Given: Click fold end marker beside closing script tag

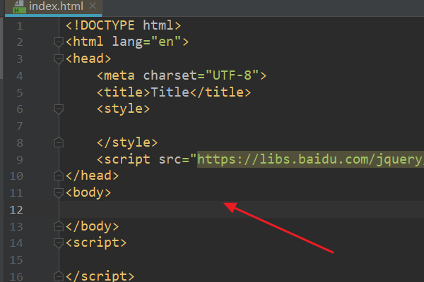Looking at the screenshot, I should pyautogui.click(x=59, y=276).
